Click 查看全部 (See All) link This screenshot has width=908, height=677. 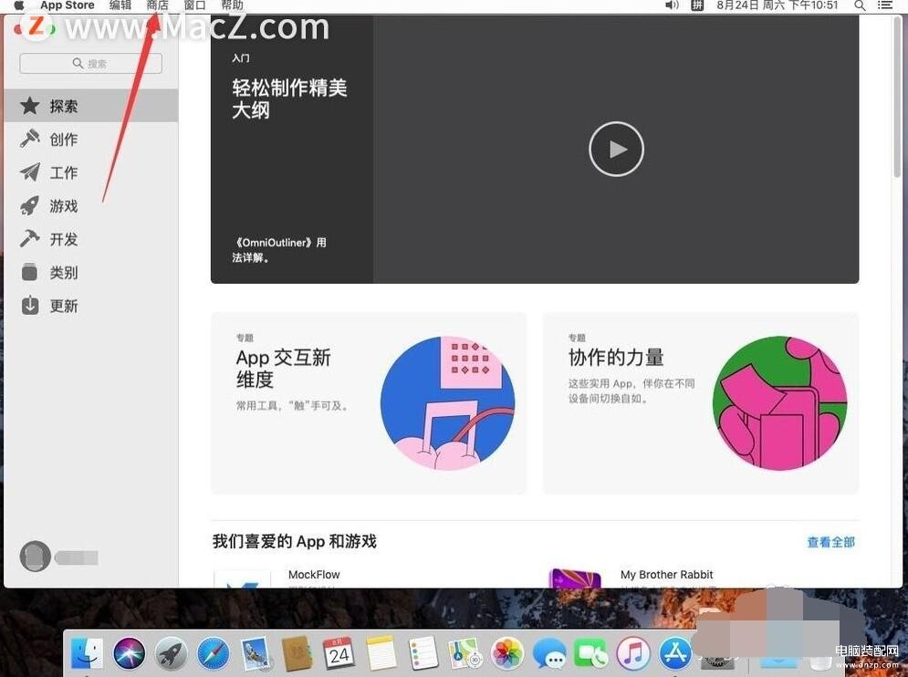pyautogui.click(x=830, y=542)
